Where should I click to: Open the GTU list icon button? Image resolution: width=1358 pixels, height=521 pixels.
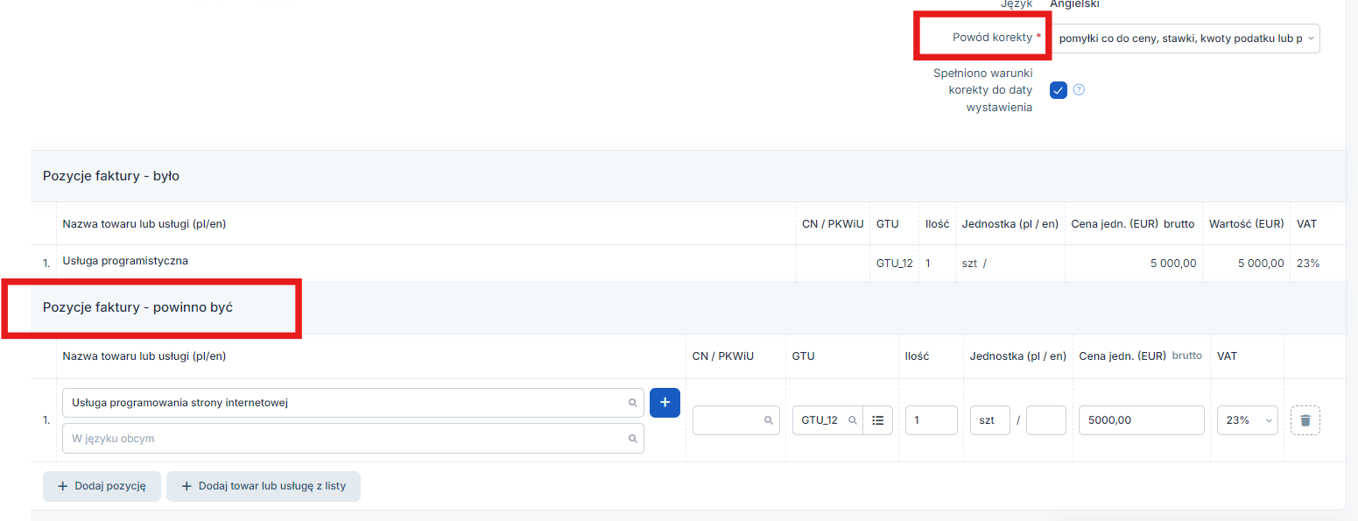[x=877, y=420]
